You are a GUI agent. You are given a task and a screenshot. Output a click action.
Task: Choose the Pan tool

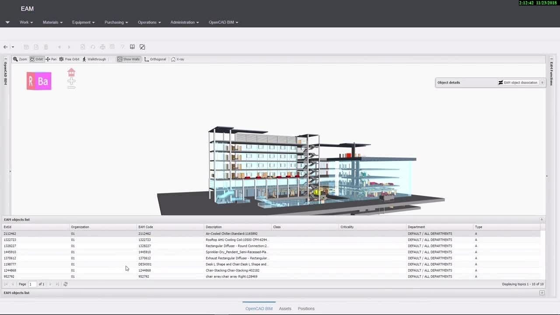pyautogui.click(x=51, y=59)
